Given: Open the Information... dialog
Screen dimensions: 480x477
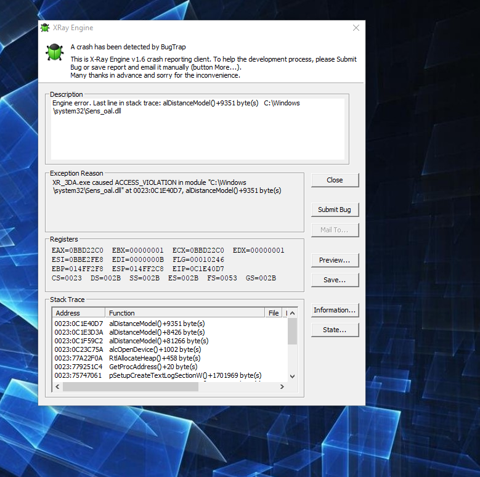Looking at the screenshot, I should click(x=335, y=310).
